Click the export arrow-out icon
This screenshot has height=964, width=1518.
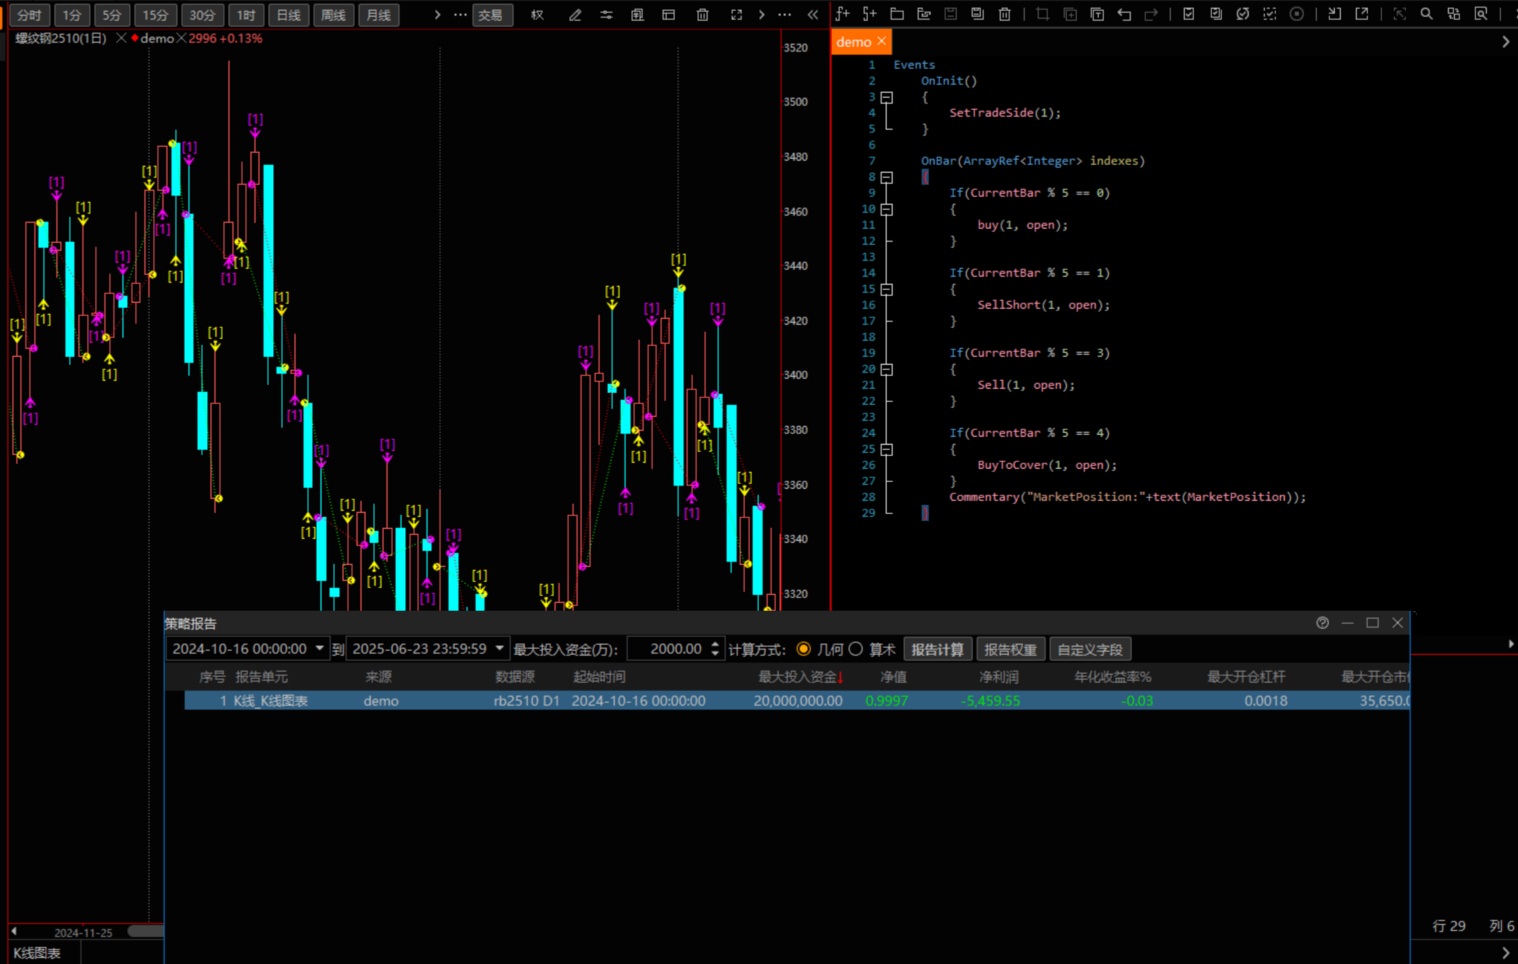[1361, 14]
